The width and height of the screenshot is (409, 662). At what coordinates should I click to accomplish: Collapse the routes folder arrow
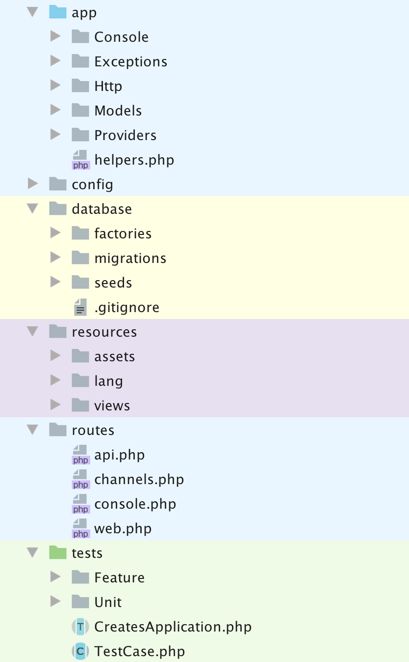tap(33, 430)
